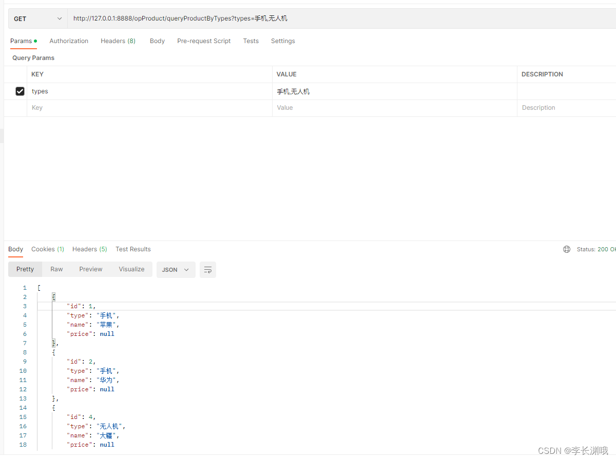Collapse the JSON object at line 2
The height and width of the screenshot is (460, 616).
(54, 297)
